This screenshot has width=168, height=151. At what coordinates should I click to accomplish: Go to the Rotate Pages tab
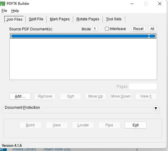coord(88,19)
